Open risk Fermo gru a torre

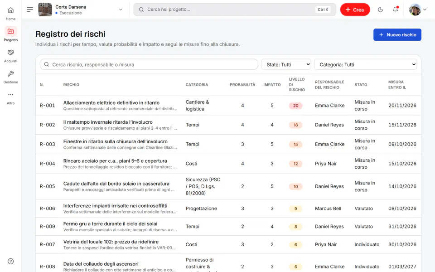coord(110,223)
